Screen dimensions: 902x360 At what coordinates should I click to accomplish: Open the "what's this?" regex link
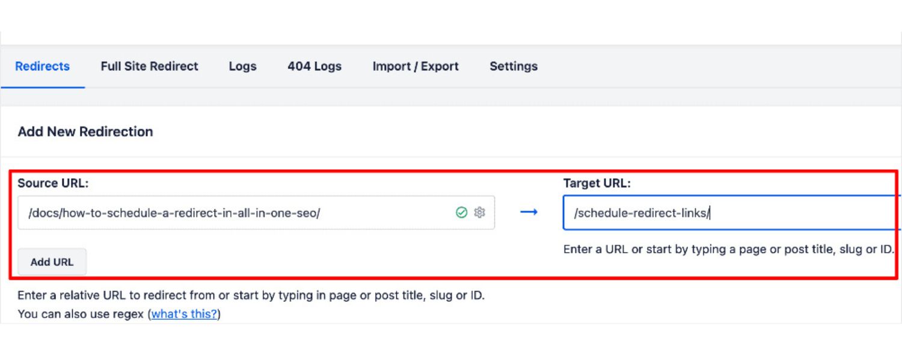point(184,314)
